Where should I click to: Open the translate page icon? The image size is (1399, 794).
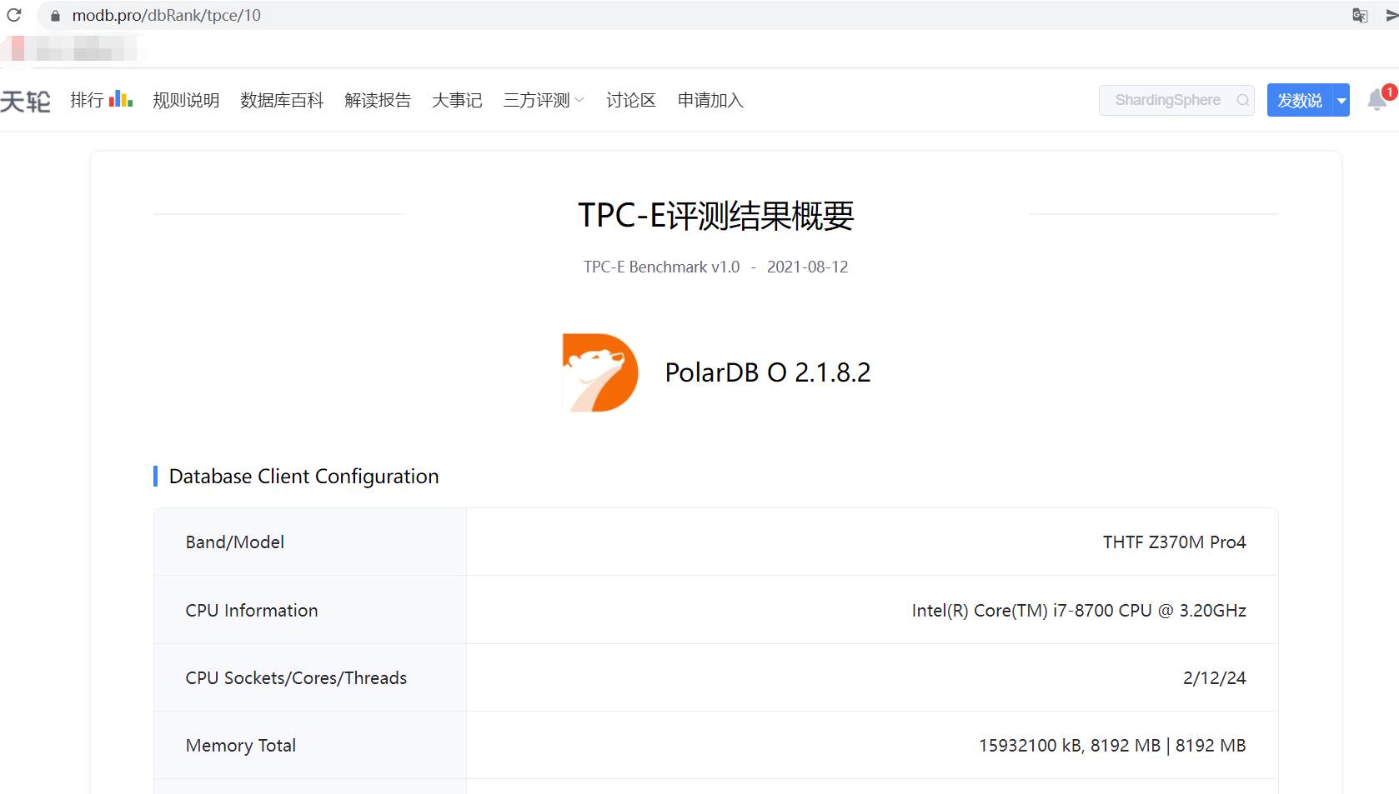[x=1360, y=15]
